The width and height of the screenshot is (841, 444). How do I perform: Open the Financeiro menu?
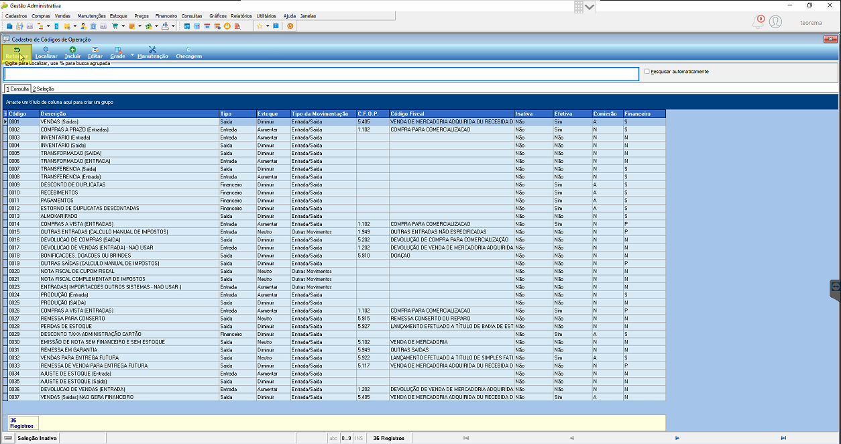point(166,15)
